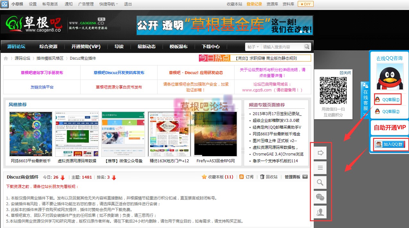Close the WeChat QR code popup

coord(345,73)
